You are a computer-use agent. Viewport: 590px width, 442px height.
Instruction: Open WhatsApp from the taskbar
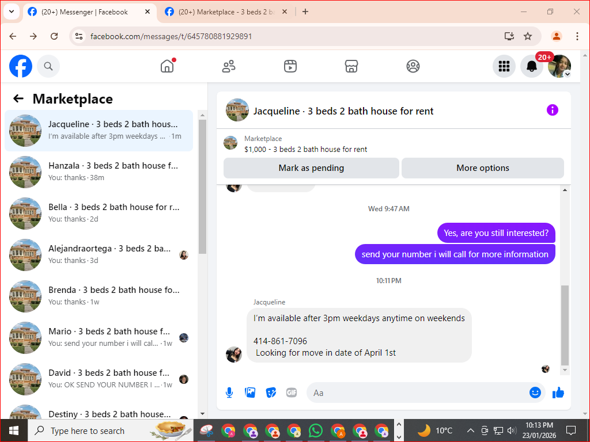316,430
